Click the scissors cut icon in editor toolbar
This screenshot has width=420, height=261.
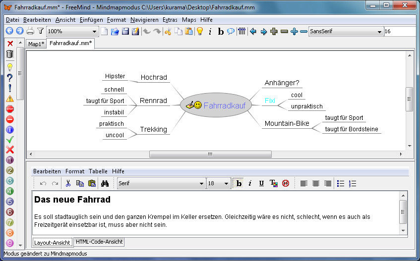tap(68, 183)
